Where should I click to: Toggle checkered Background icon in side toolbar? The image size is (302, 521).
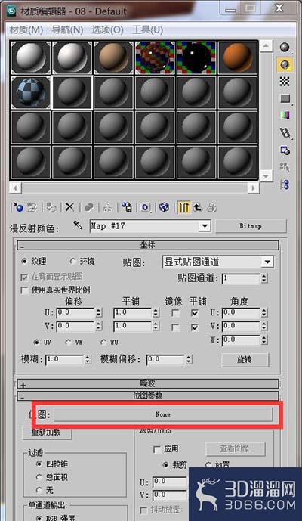click(x=285, y=81)
